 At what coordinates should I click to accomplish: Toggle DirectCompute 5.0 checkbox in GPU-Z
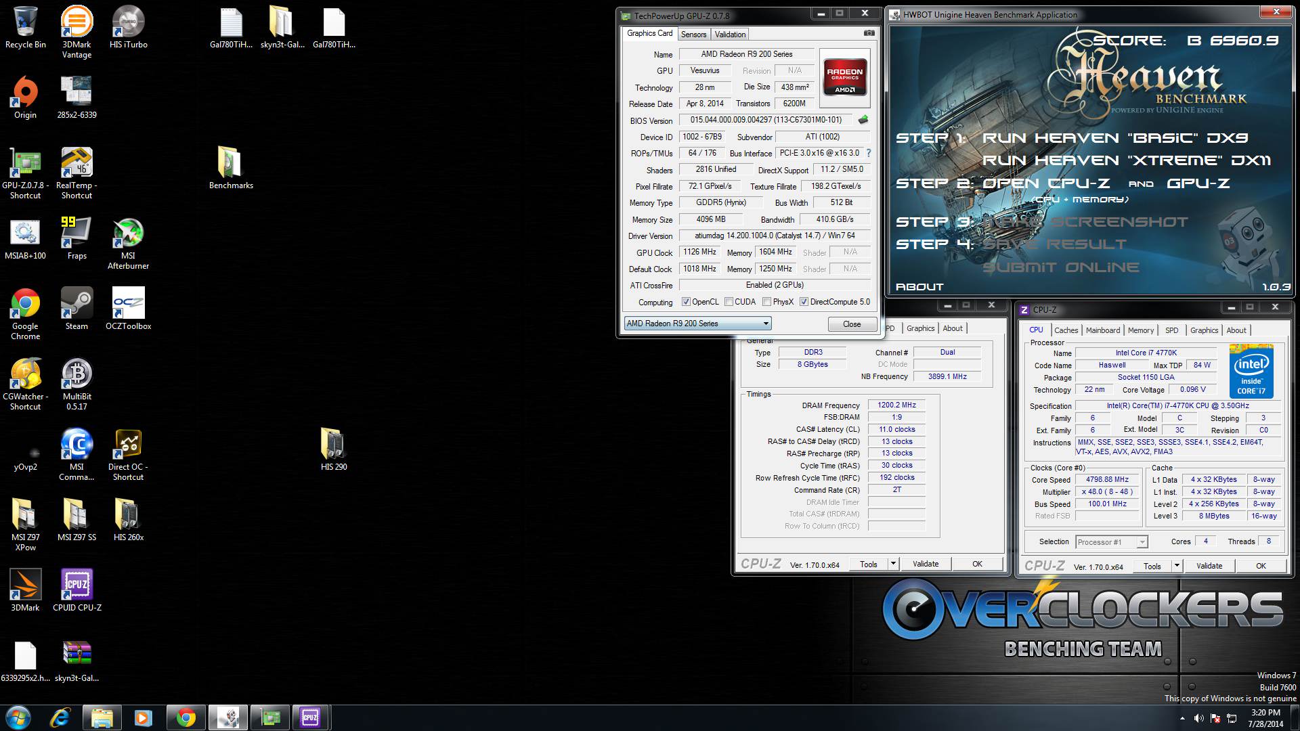coord(804,302)
